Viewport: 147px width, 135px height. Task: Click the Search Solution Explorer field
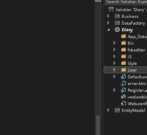click(126, 2)
